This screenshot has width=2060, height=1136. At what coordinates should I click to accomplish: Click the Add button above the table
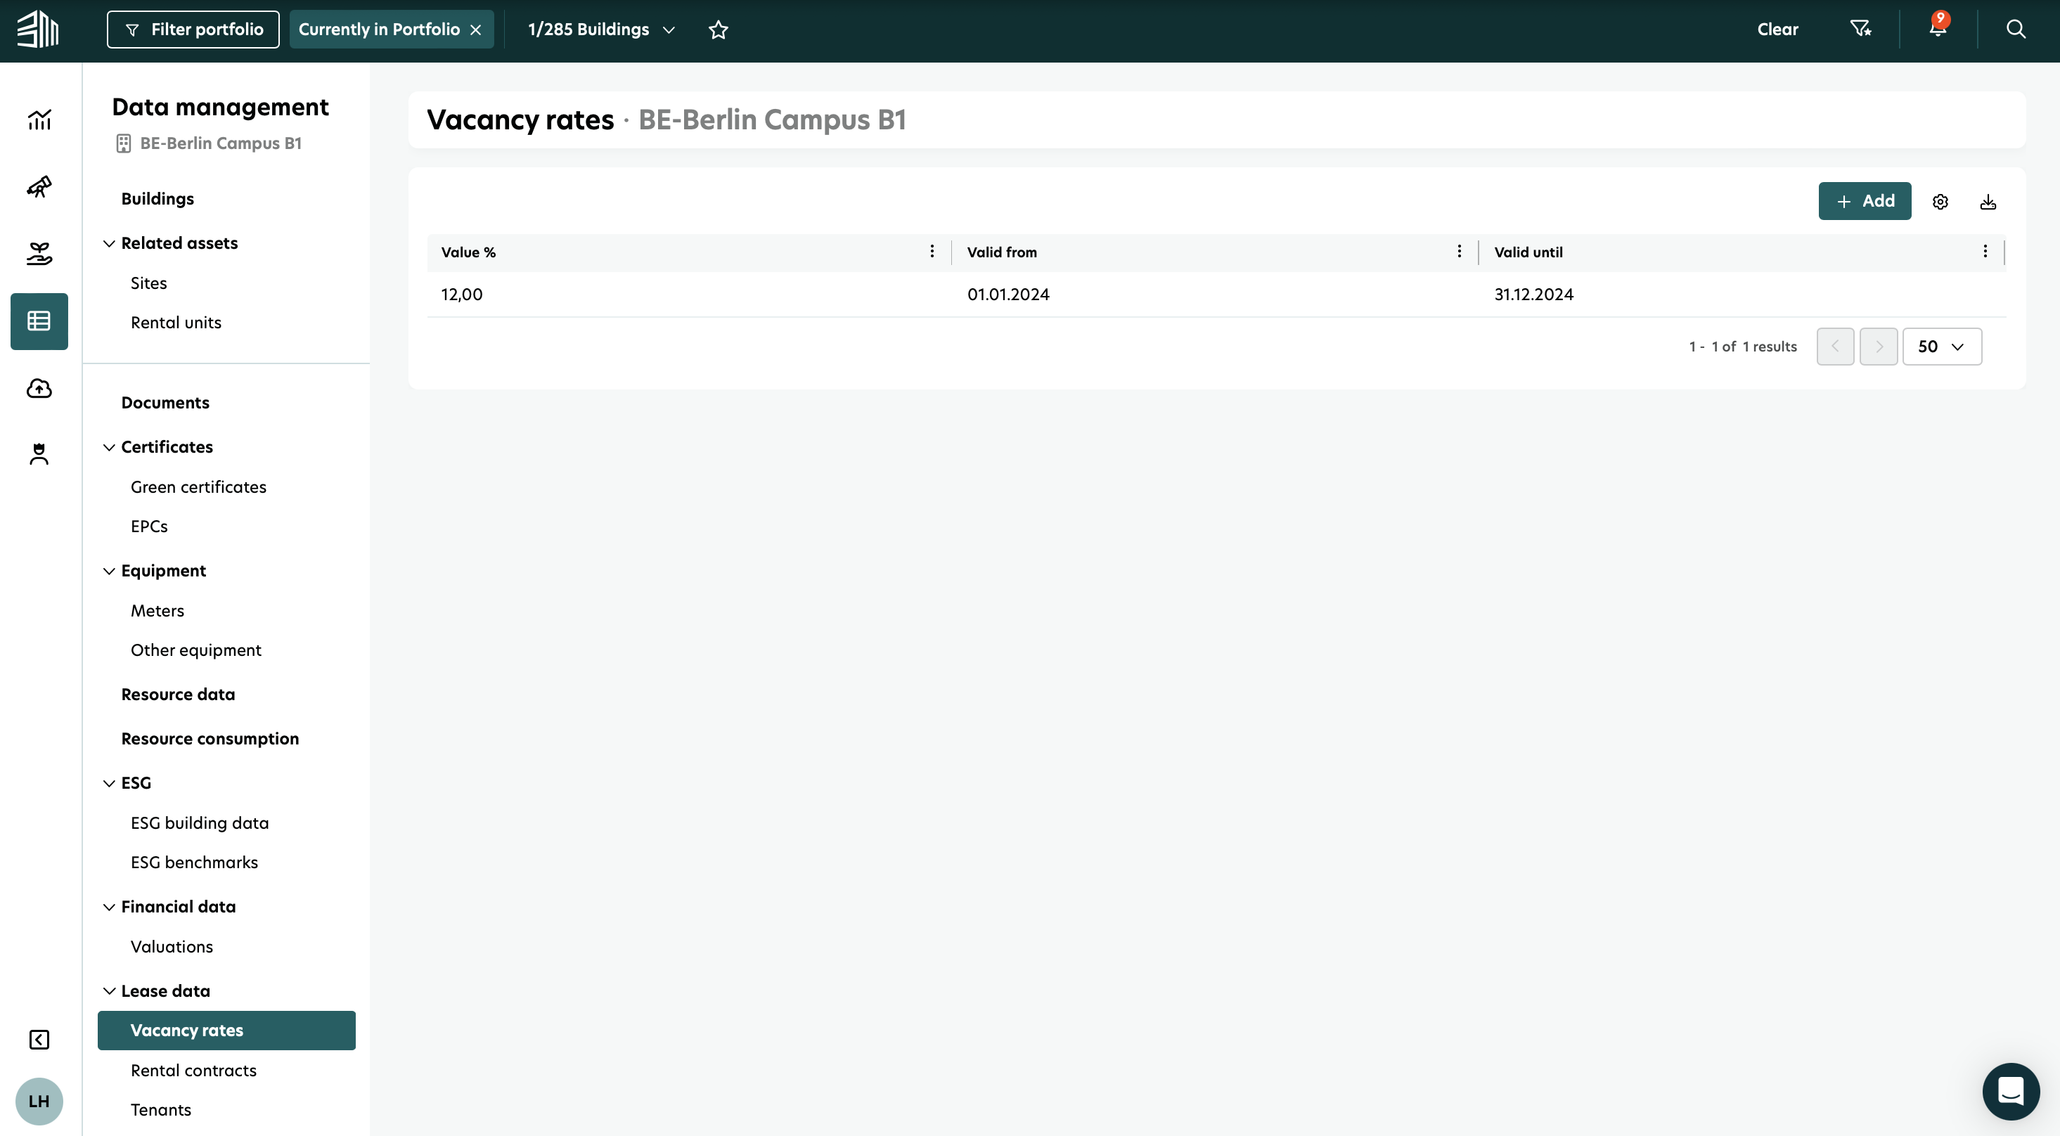(x=1864, y=200)
